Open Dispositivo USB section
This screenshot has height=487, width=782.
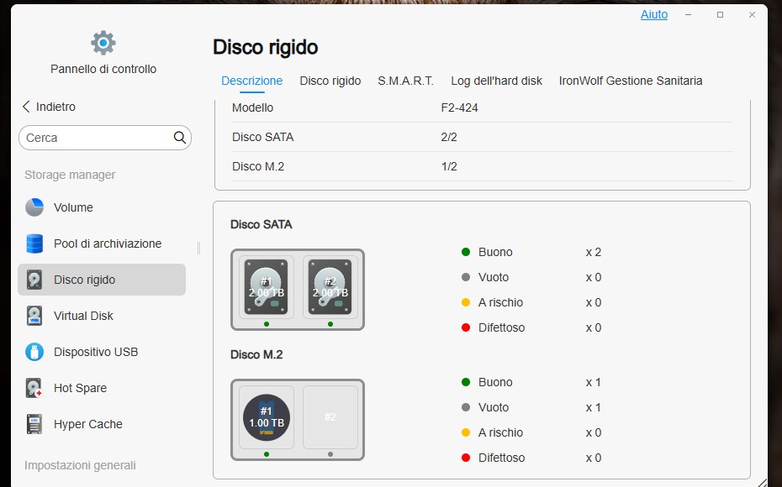95,352
